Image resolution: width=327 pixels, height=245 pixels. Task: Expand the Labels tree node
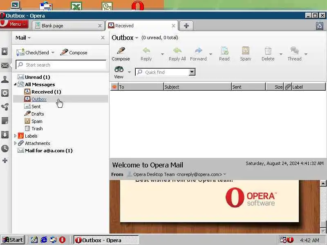pyautogui.click(x=15, y=136)
